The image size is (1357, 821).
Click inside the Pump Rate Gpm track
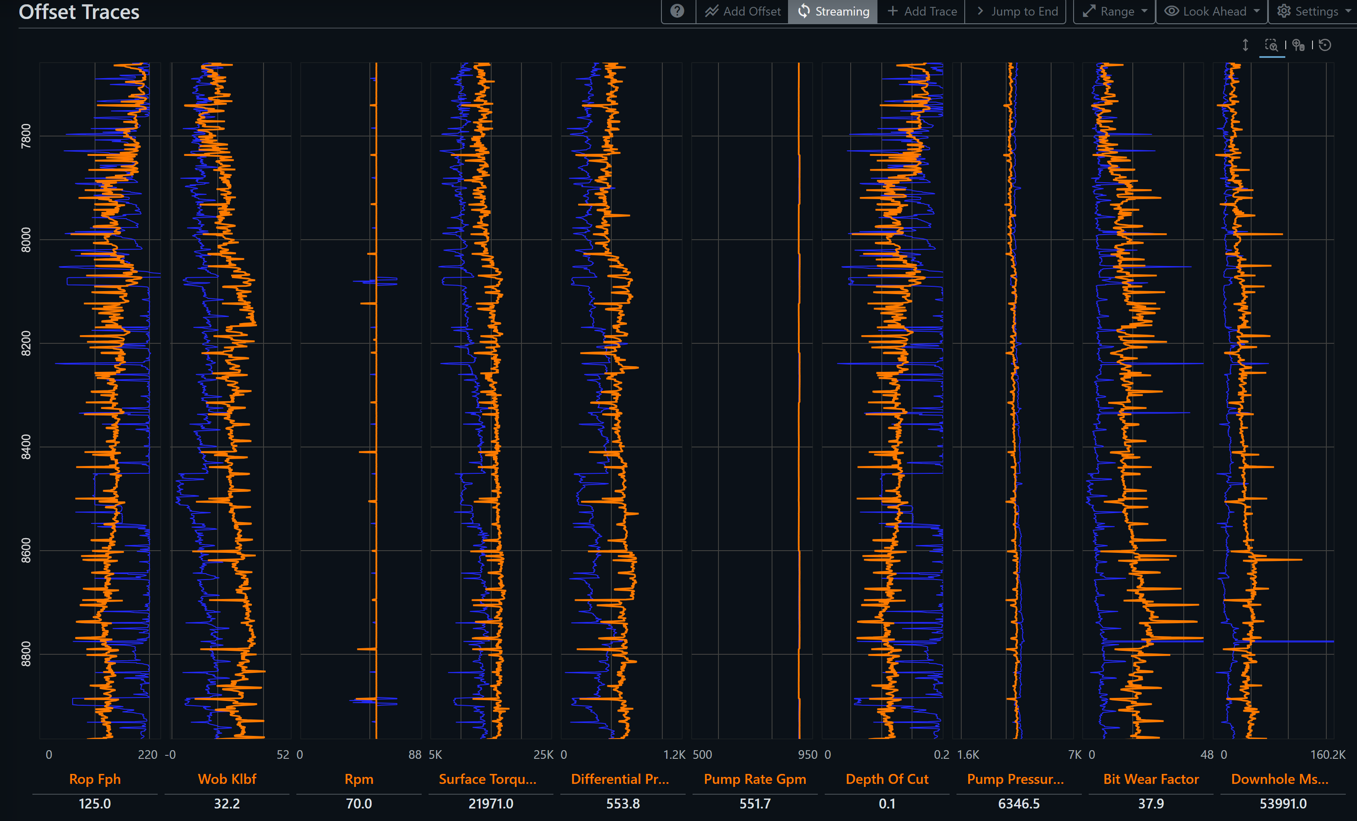point(752,400)
